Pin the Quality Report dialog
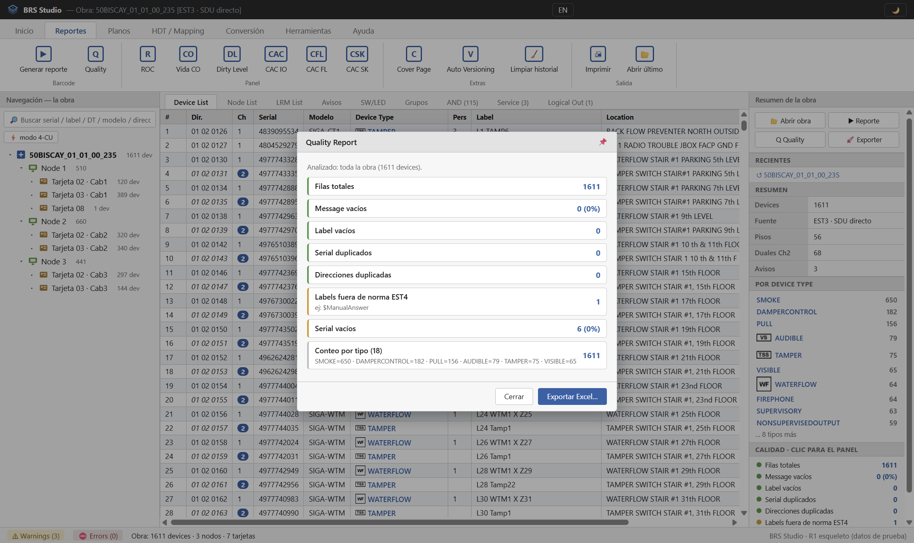This screenshot has width=914, height=543. point(603,142)
